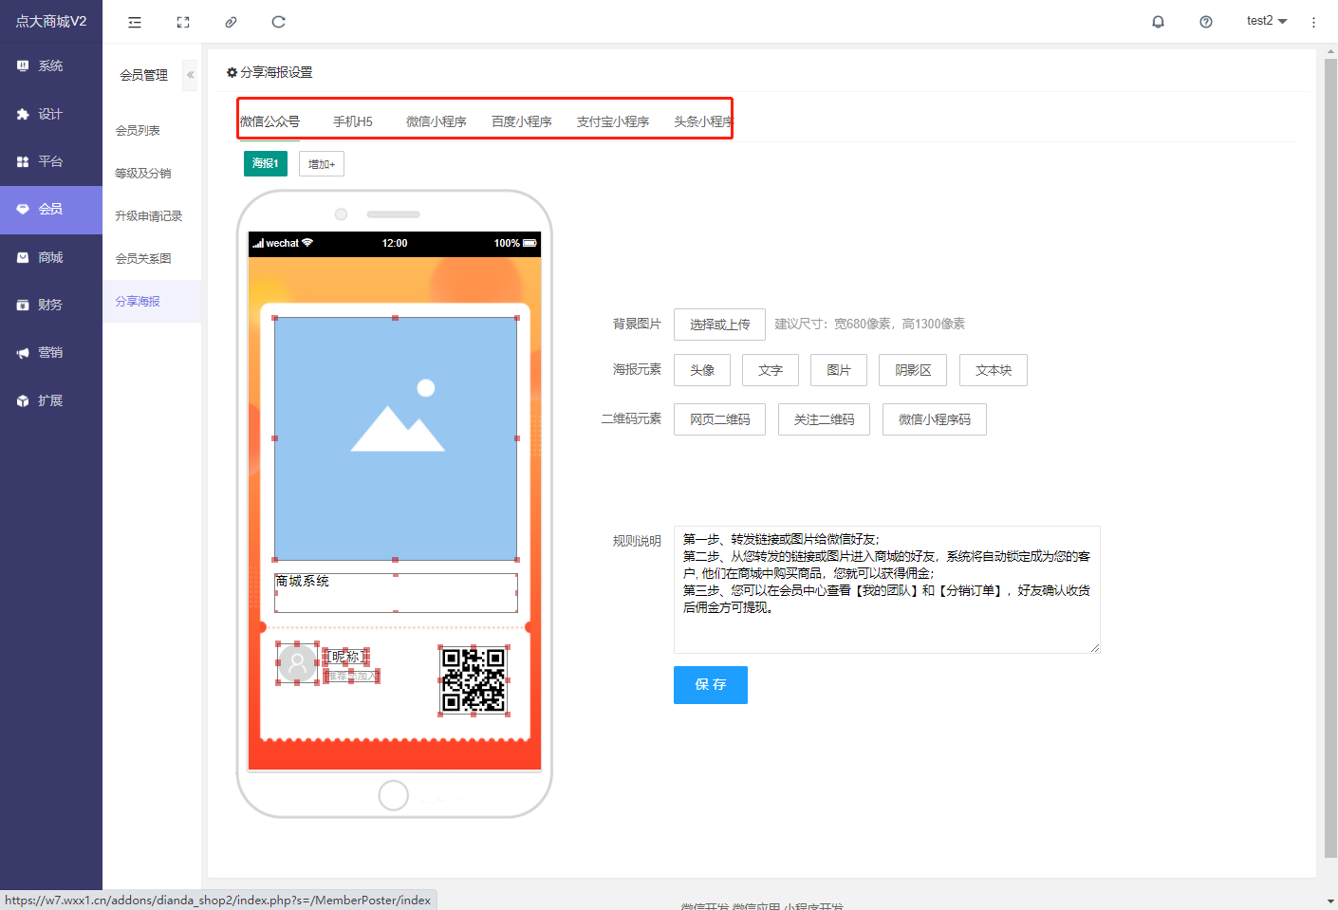The image size is (1338, 910).
Task: Click the refresh icon in top bar
Action: click(x=278, y=22)
